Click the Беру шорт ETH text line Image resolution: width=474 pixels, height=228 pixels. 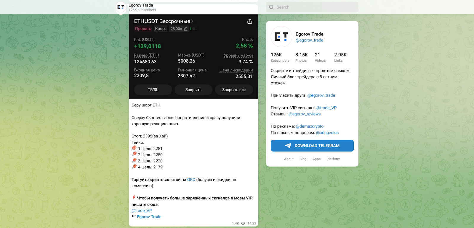[146, 105]
